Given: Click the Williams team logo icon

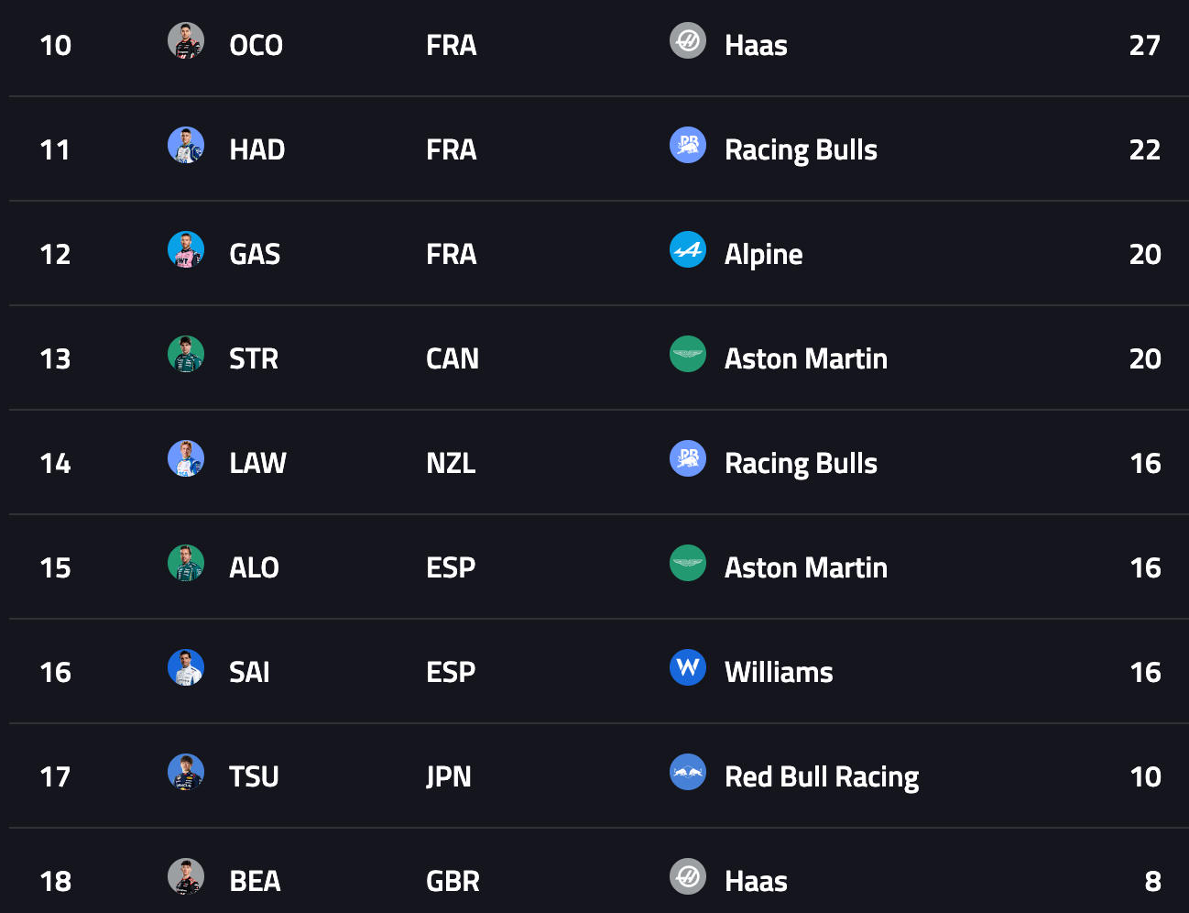Looking at the screenshot, I should [x=688, y=667].
